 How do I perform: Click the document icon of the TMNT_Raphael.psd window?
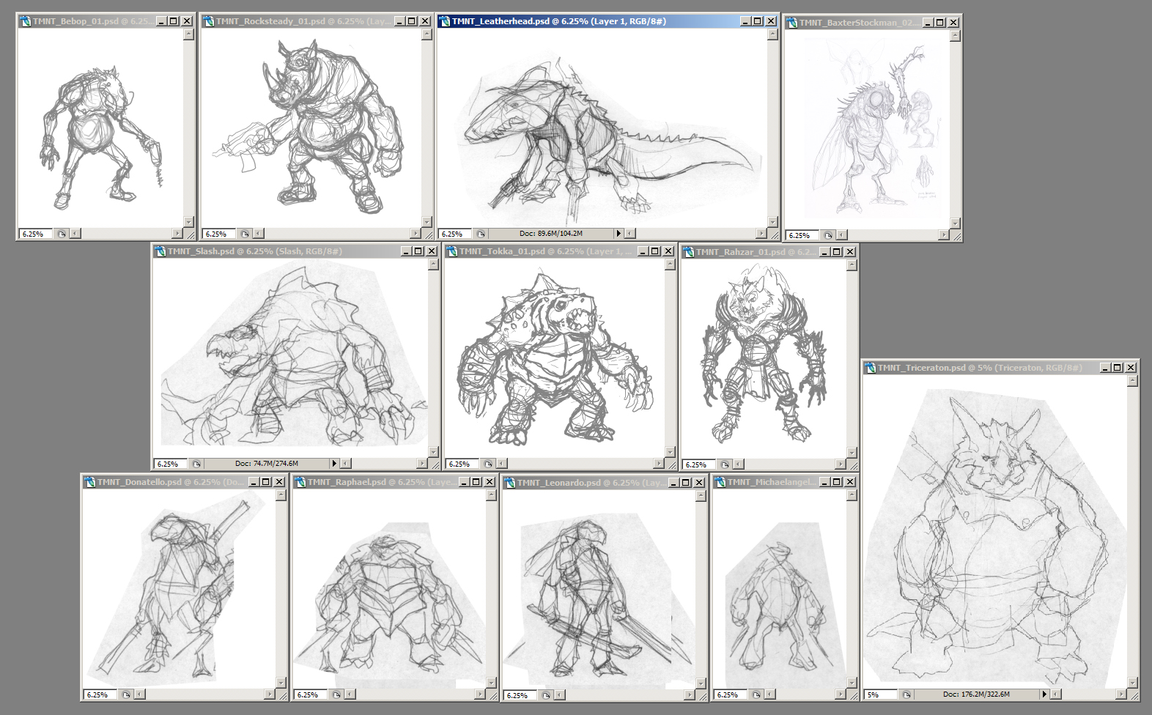tap(300, 482)
